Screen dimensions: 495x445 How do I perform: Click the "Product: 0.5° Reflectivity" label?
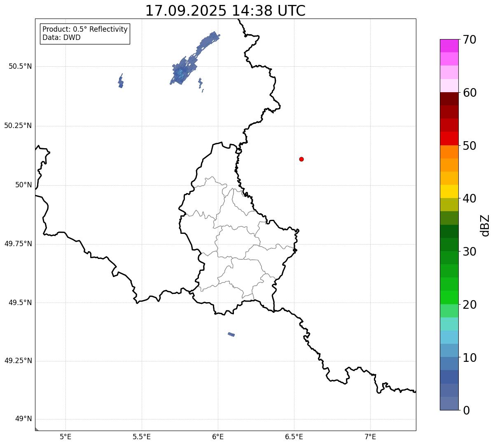coord(85,30)
